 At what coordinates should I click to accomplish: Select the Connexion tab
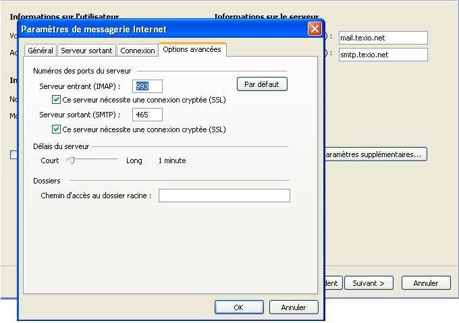(x=137, y=51)
